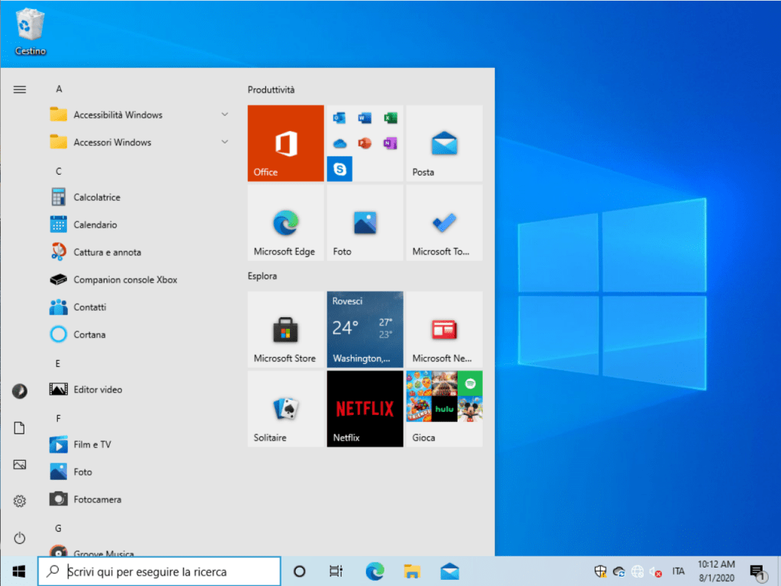Launch the Microsoft Edge tile
This screenshot has width=781, height=586.
click(285, 222)
